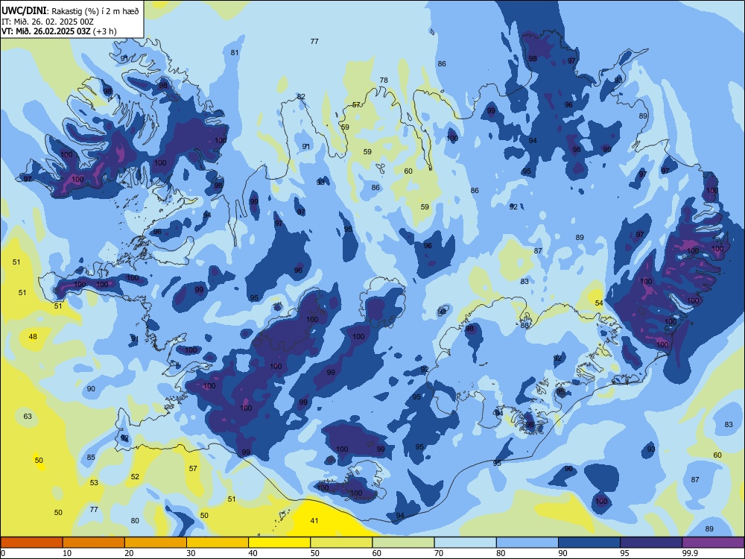Click the humidity value '85' in the southwest
The image size is (745, 559).
[91, 458]
